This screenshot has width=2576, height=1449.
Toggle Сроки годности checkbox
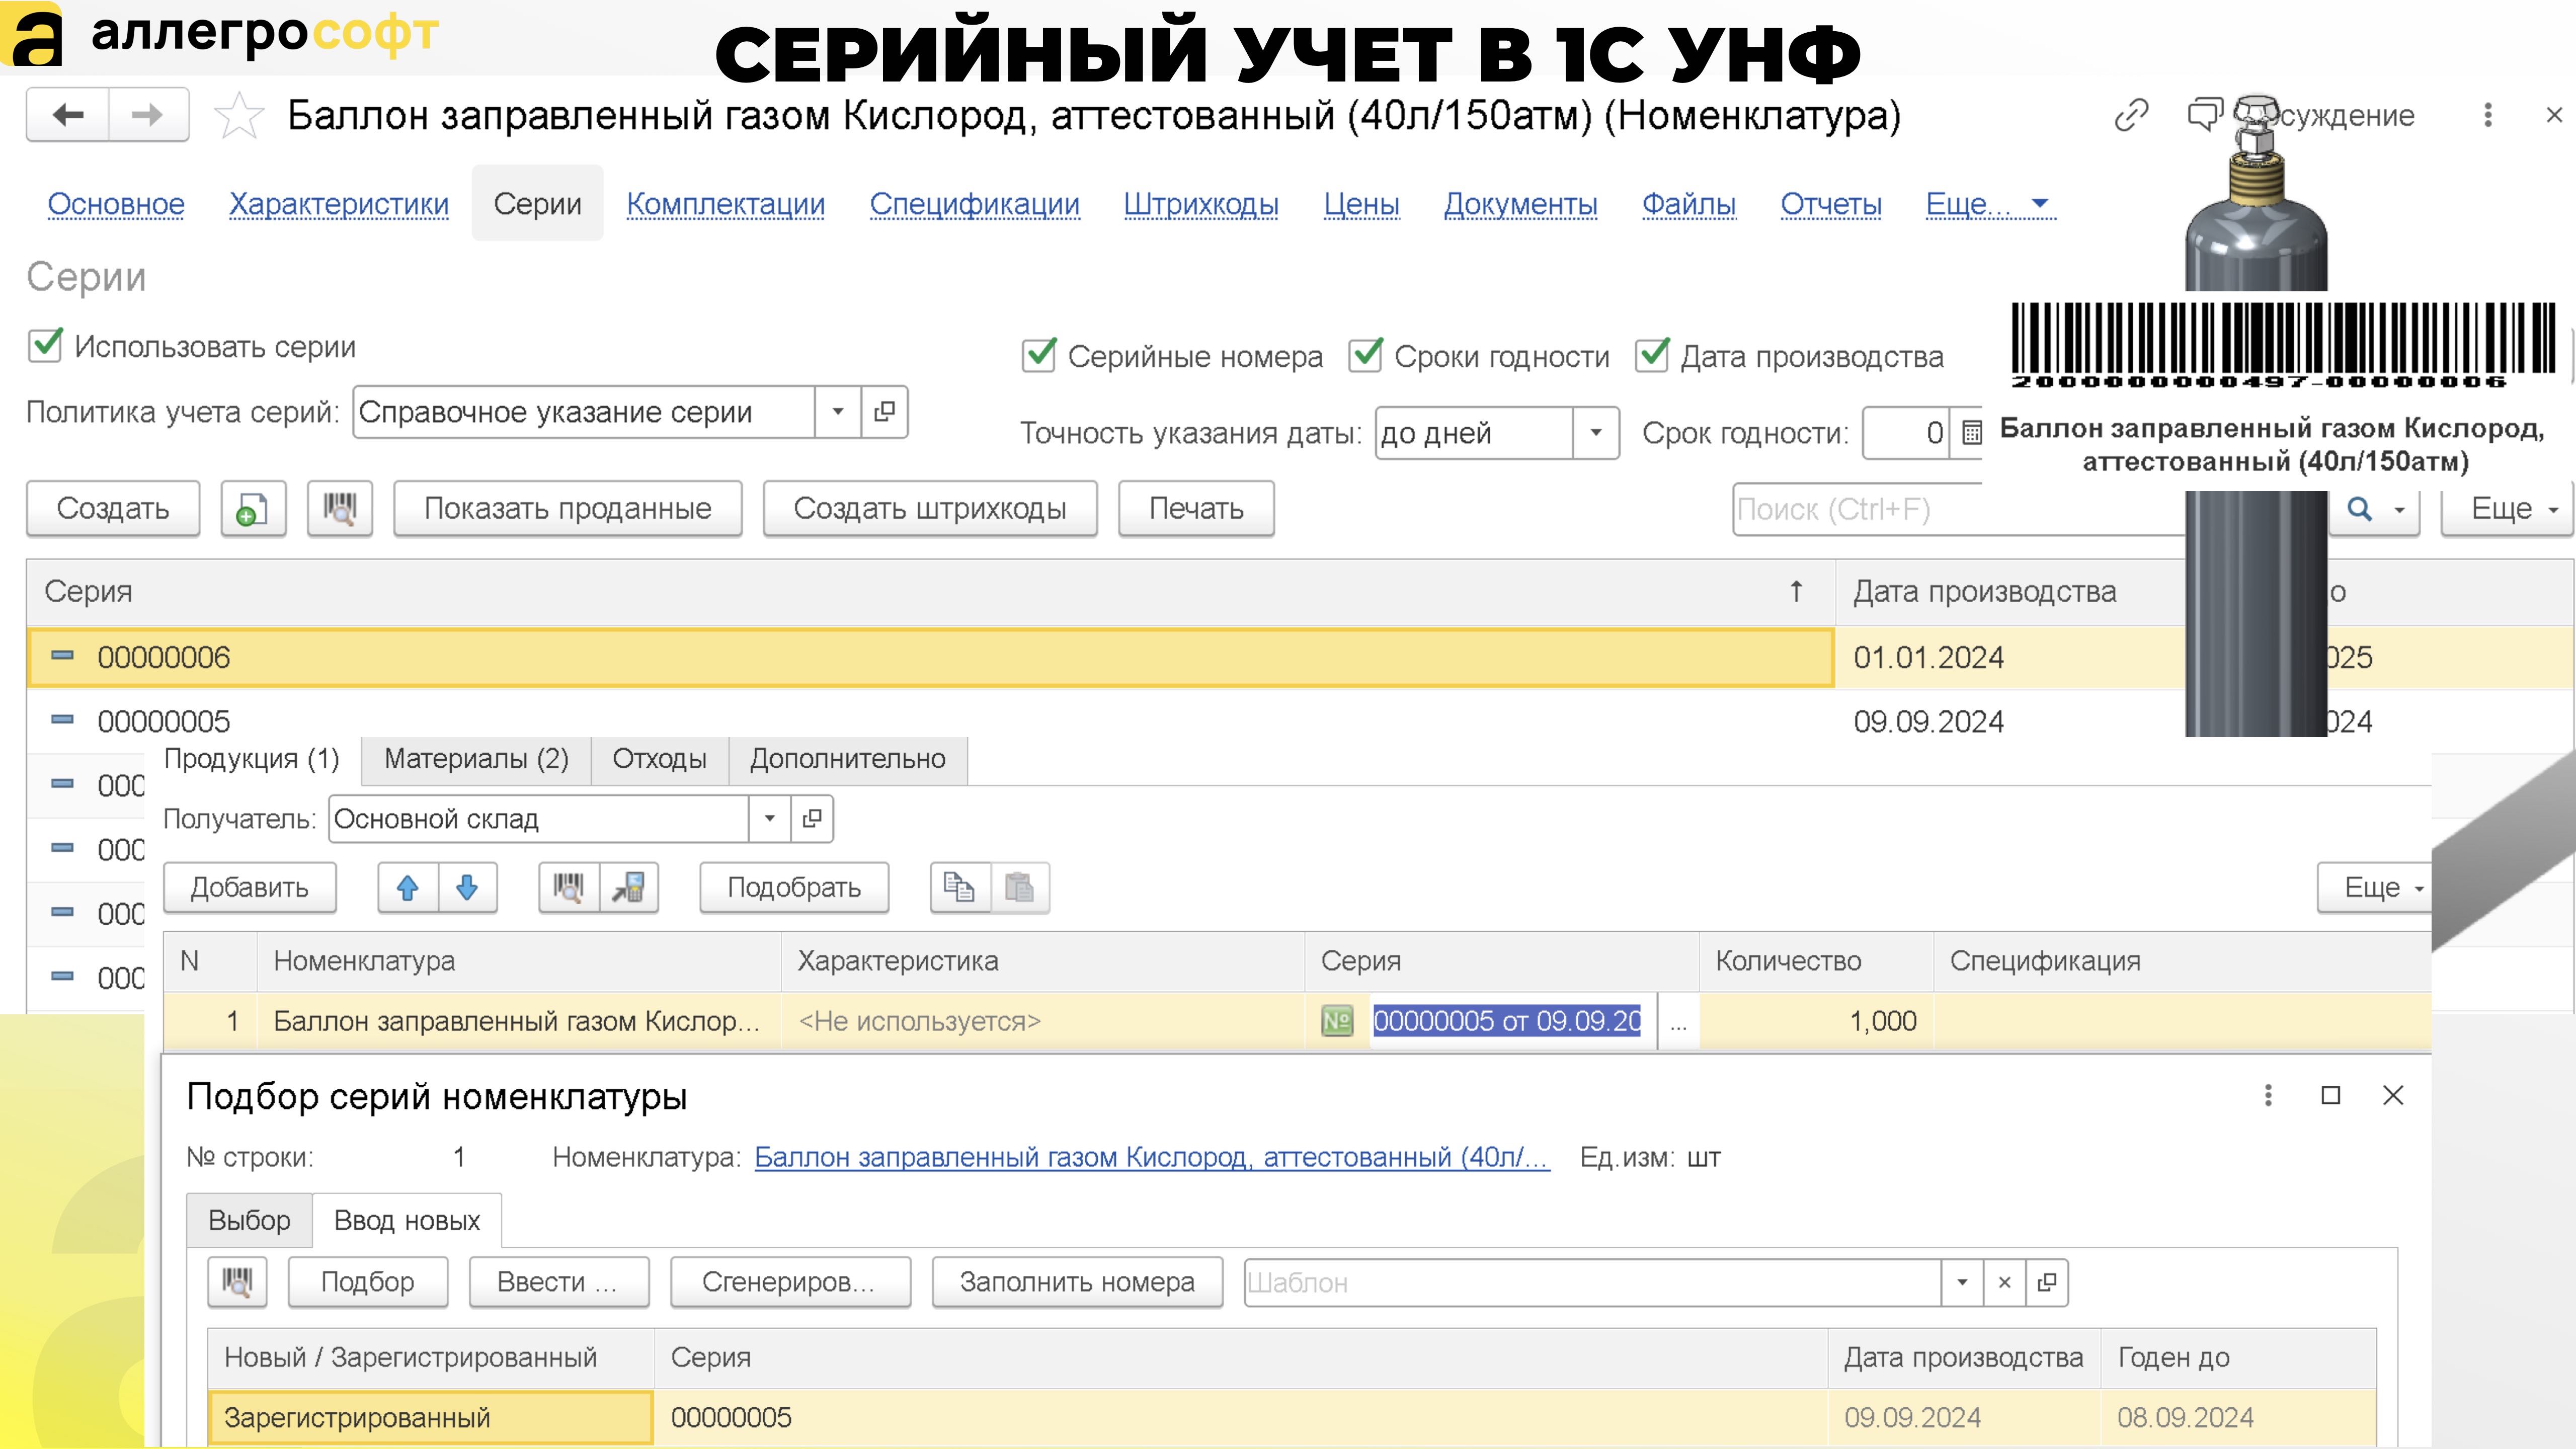pos(1366,355)
